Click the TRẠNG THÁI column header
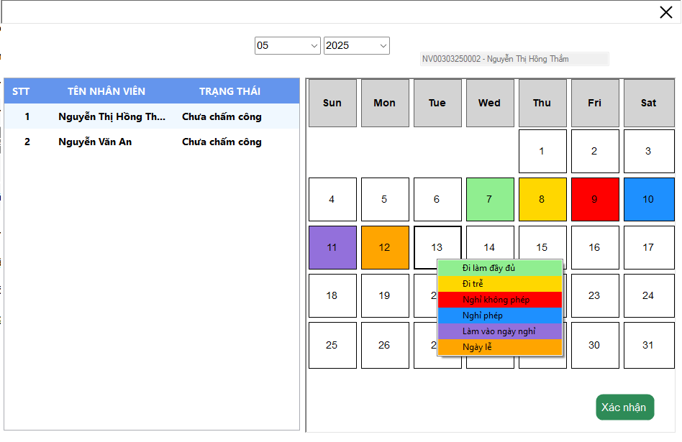The image size is (682, 442). [229, 91]
